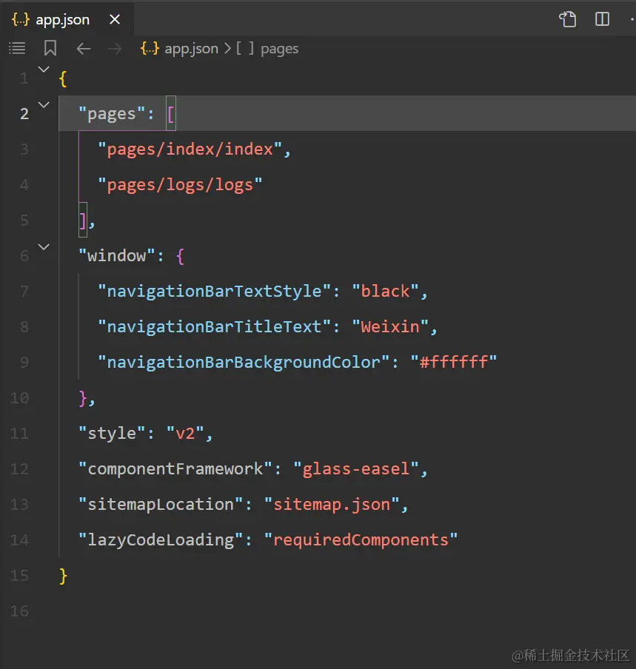Click the "Weixin" value
This screenshot has width=636, height=669.
pos(390,327)
